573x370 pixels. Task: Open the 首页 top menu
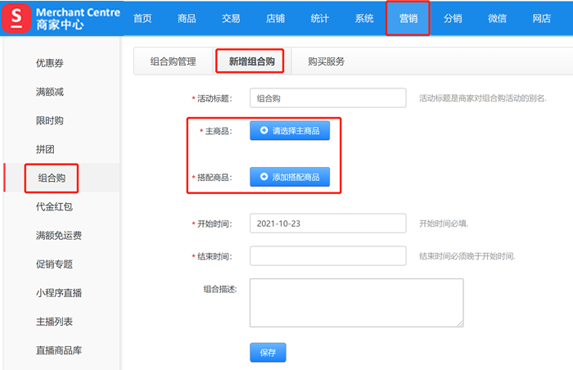click(x=142, y=19)
